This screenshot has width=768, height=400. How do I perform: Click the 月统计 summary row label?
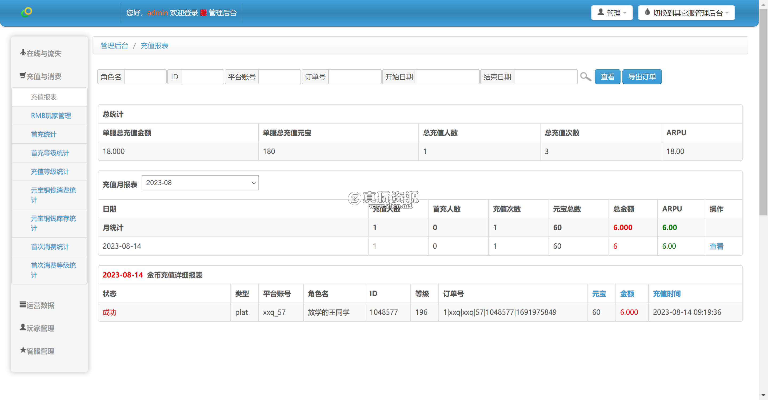pos(113,228)
